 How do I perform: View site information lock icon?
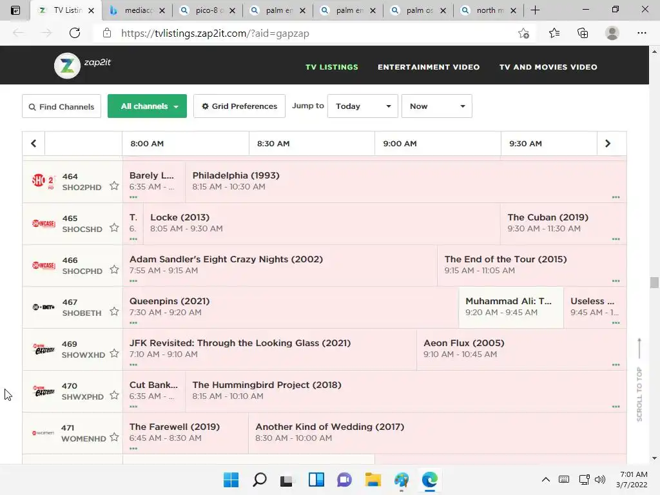[x=107, y=33]
